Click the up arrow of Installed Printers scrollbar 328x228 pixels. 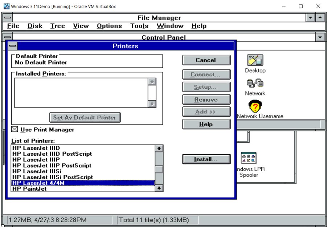click(152, 81)
